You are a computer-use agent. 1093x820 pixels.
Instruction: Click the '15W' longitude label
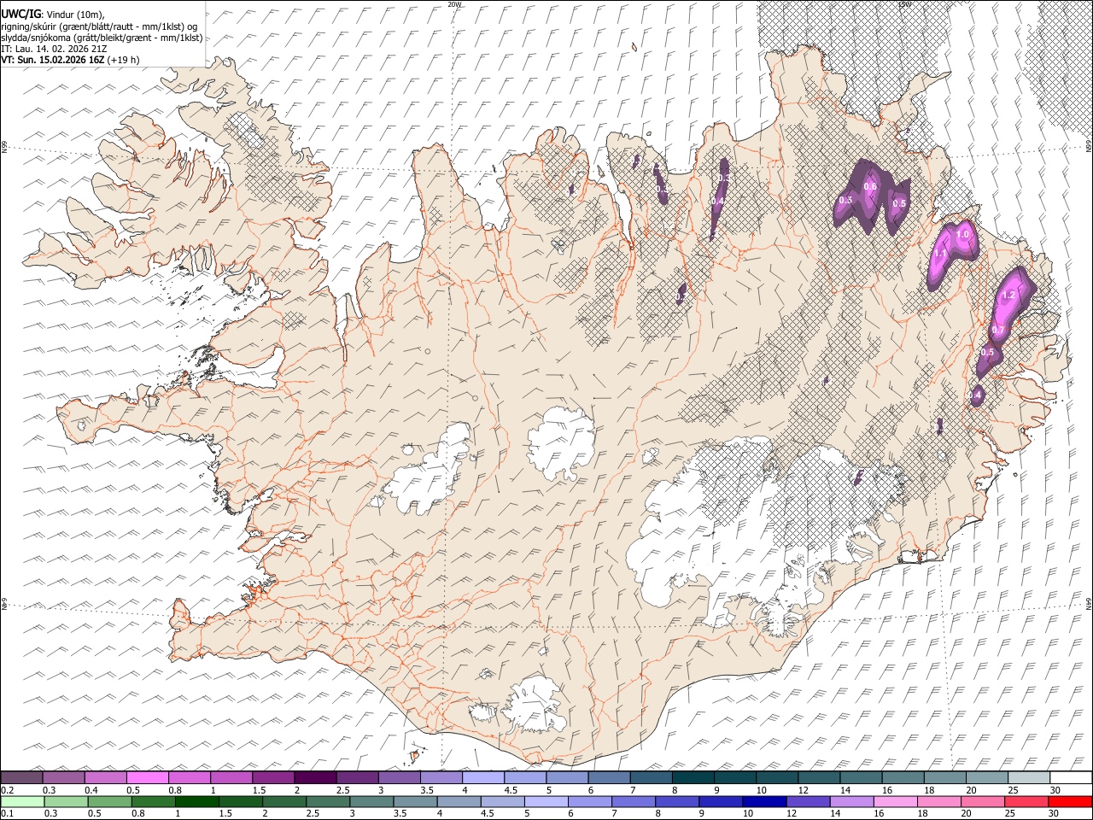click(x=905, y=4)
